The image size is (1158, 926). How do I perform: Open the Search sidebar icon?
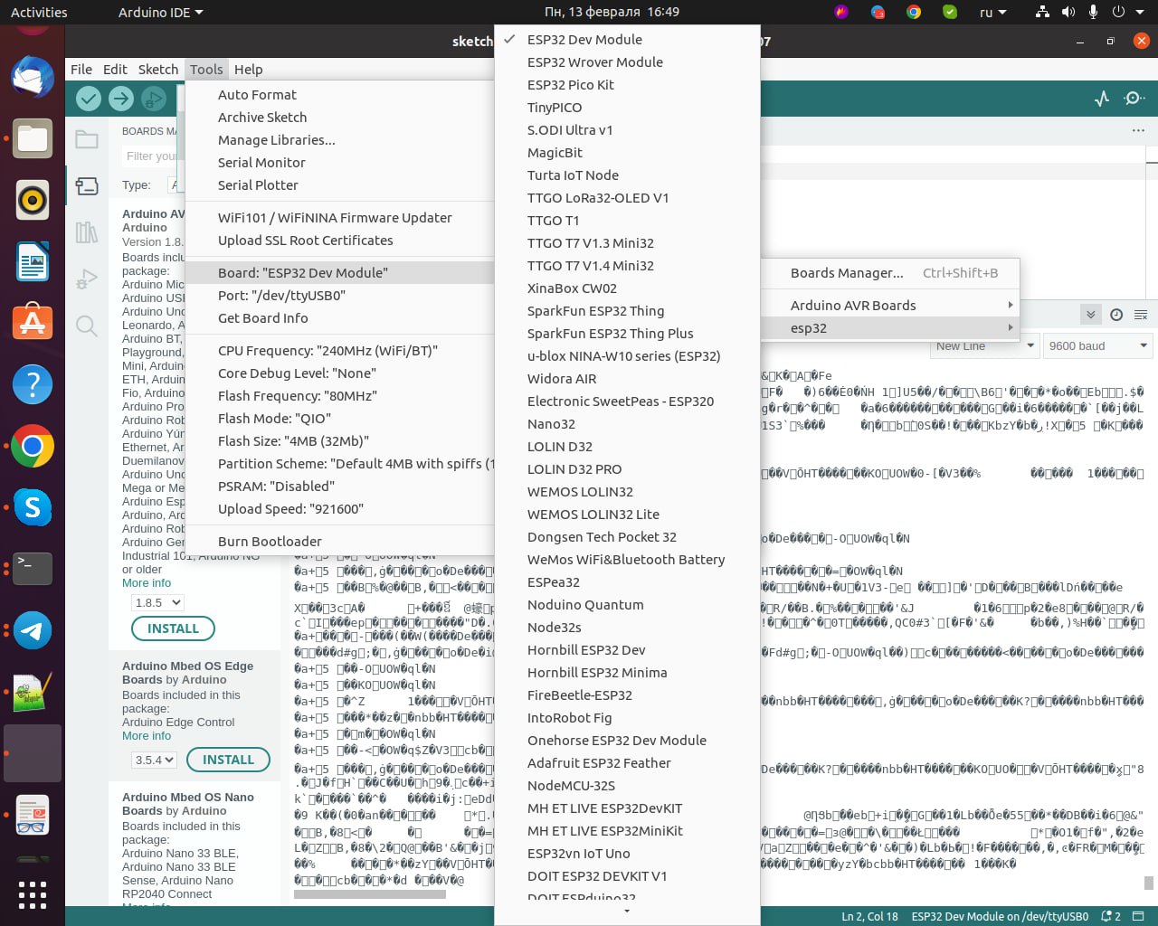(x=87, y=326)
